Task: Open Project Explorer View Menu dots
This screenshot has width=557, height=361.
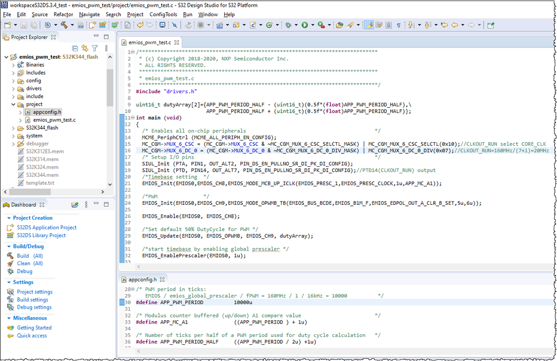Action: pyautogui.click(x=106, y=48)
